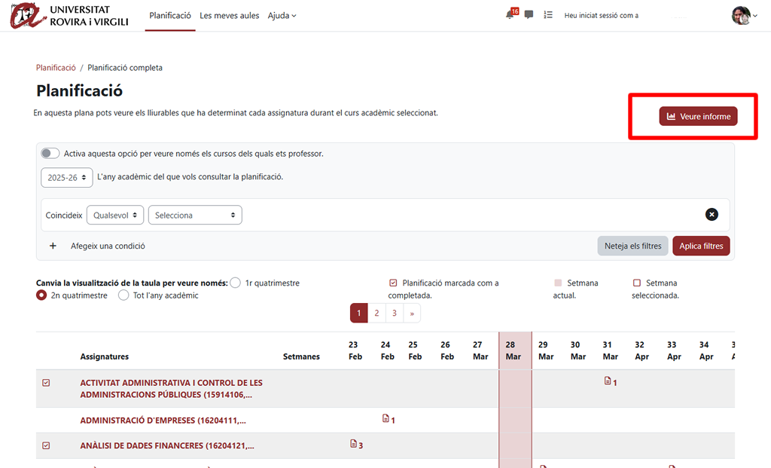Screen dimensions: 771x468
Task: Click the plus icon to add condition
Action: (53, 246)
